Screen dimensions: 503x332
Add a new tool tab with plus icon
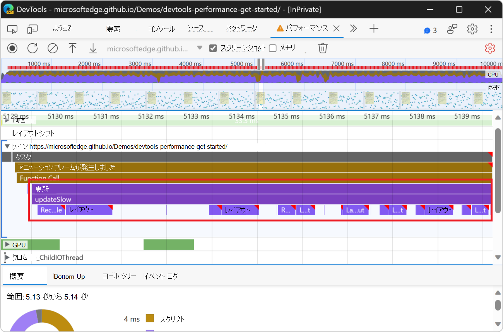[x=374, y=28]
